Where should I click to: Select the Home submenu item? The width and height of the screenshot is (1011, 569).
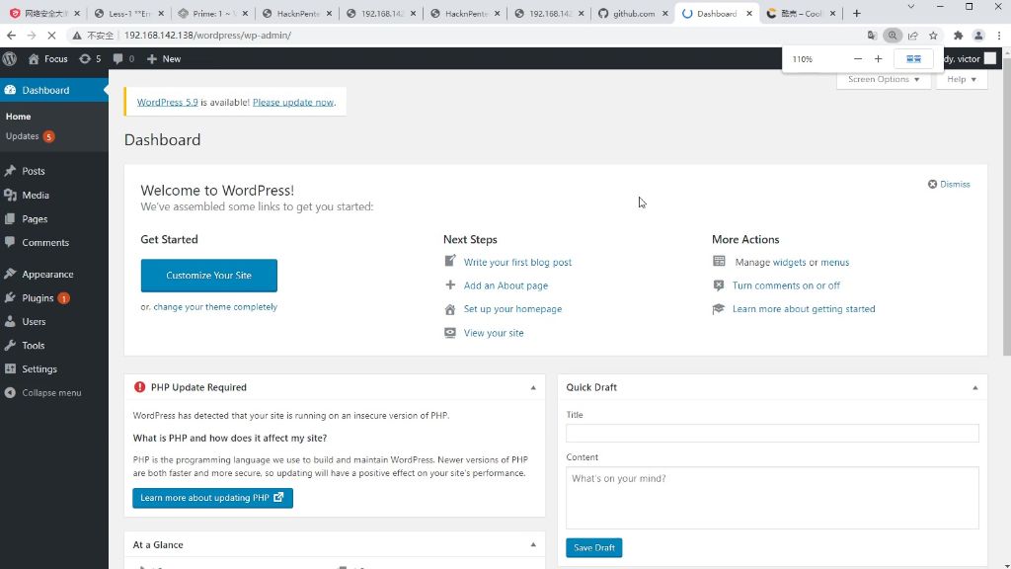[18, 117]
